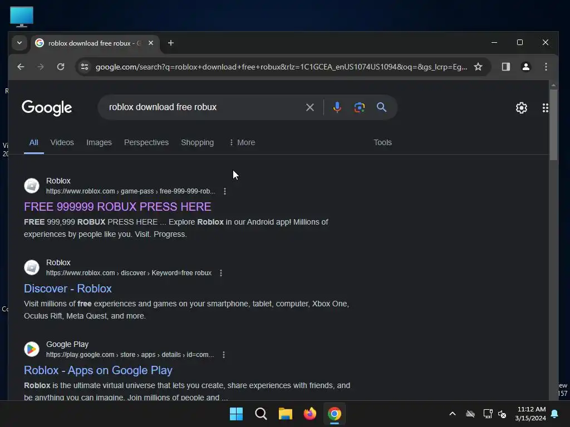Click the forward navigation arrow
This screenshot has height=427, width=570.
pyautogui.click(x=40, y=67)
